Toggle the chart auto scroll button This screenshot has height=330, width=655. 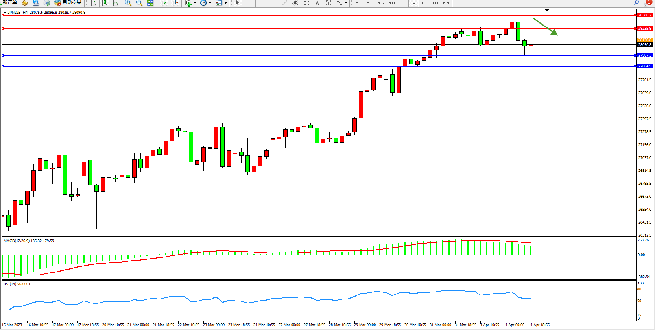pos(164,3)
